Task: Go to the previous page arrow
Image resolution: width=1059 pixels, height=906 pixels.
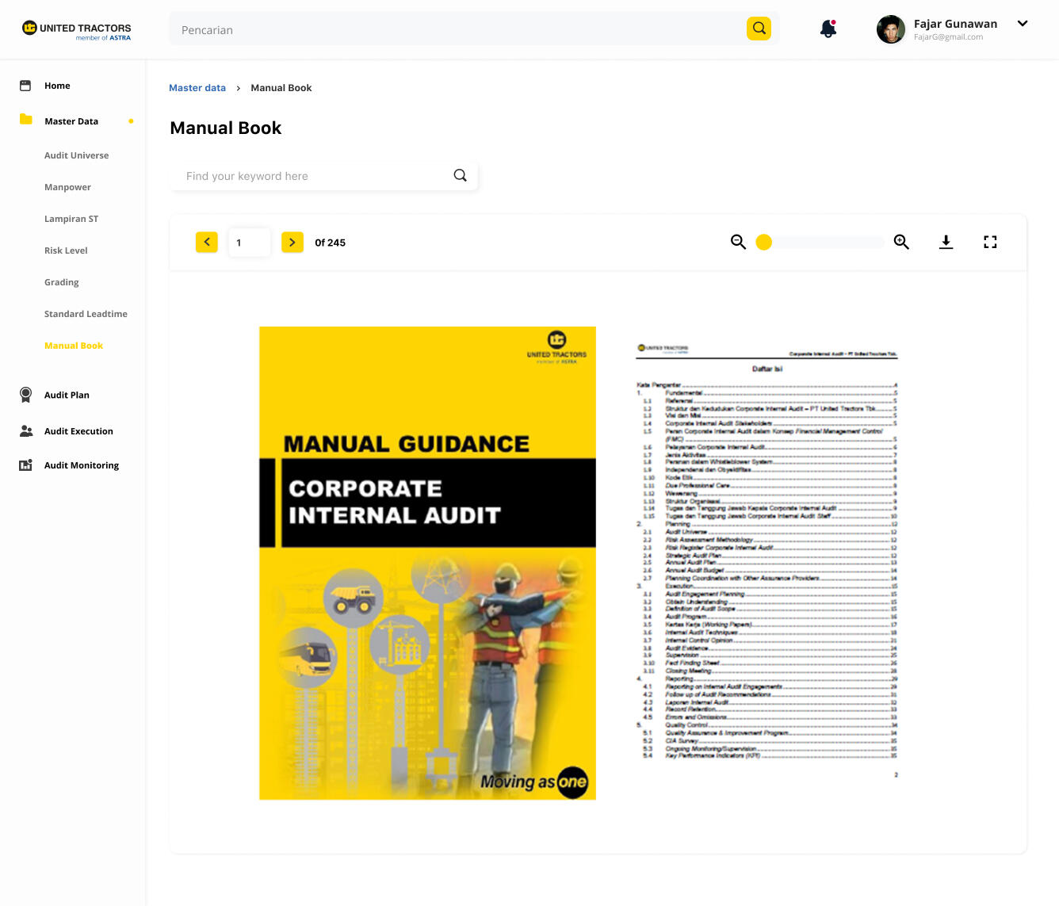Action: (207, 243)
